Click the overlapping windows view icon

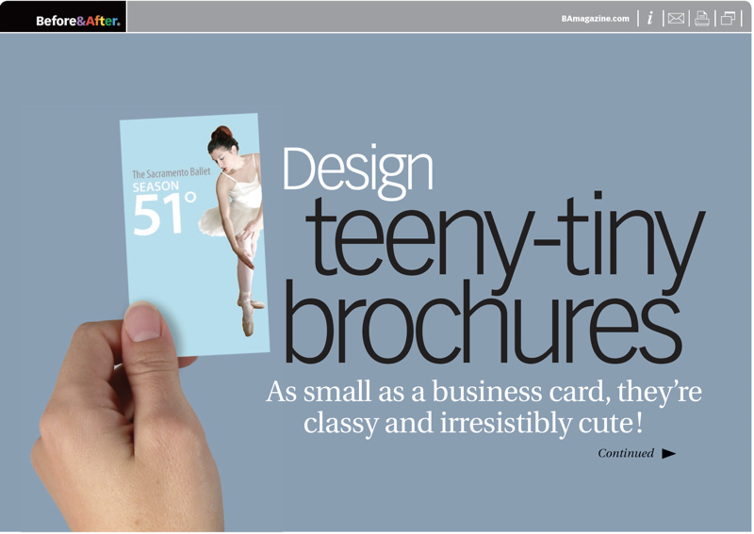pyautogui.click(x=728, y=18)
